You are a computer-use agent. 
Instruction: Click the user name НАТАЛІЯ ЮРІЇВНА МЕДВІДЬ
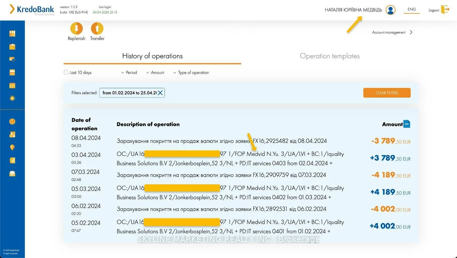click(353, 10)
